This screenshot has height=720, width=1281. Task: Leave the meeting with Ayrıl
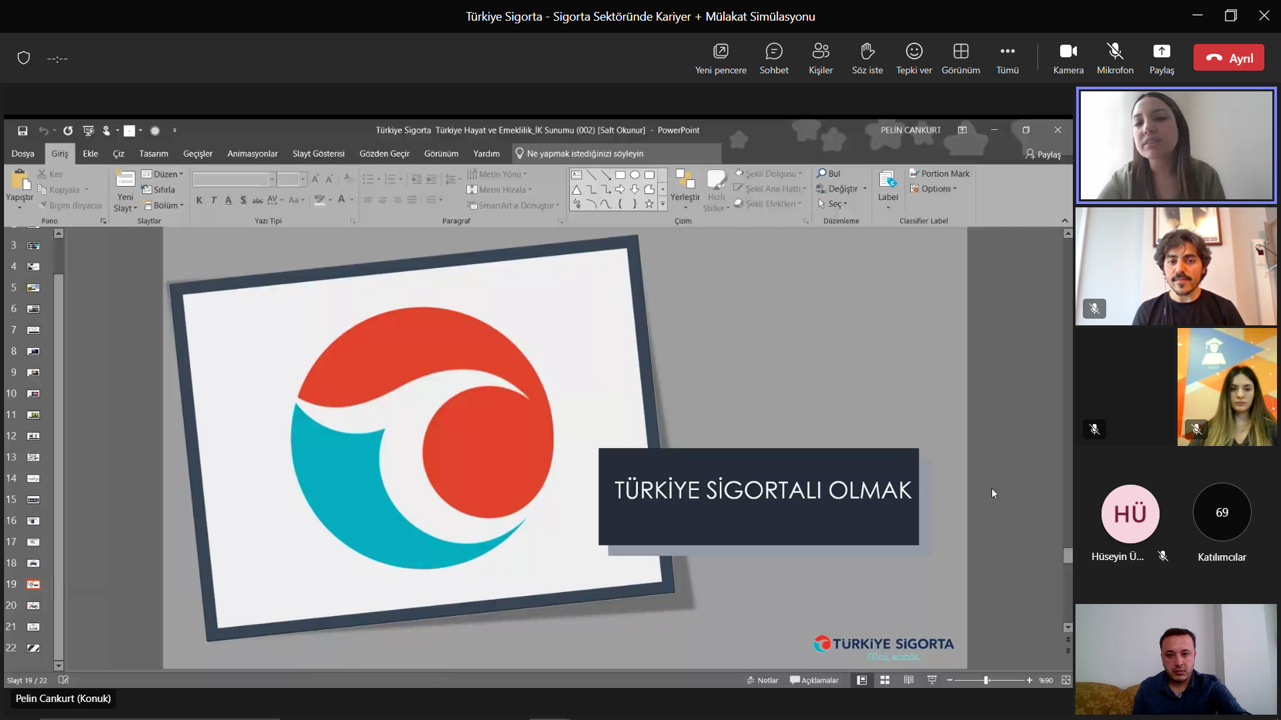pos(1229,58)
